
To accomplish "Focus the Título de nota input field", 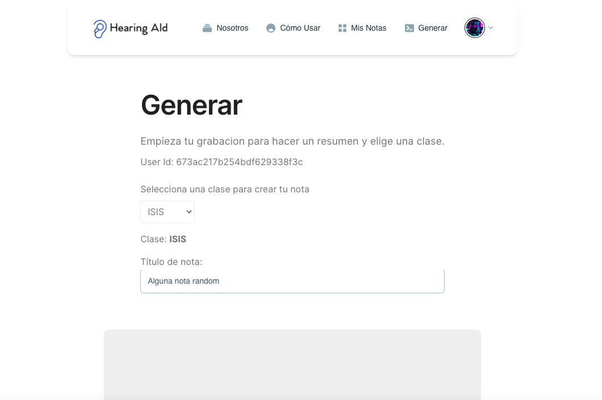I will [x=292, y=281].
